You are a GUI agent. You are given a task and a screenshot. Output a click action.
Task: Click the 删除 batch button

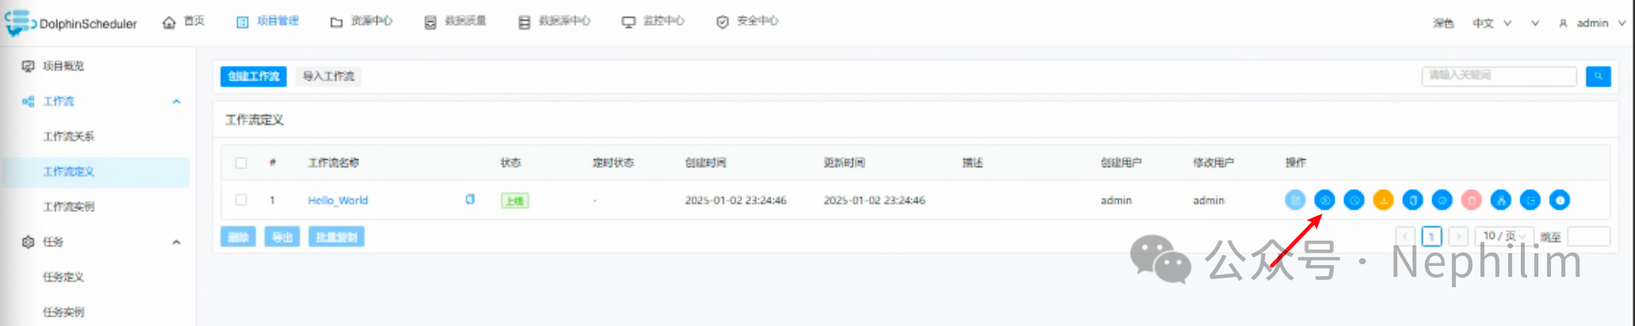[x=238, y=237]
